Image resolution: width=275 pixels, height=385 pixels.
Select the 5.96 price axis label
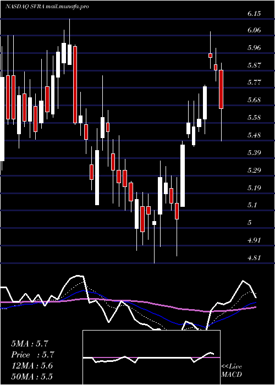(254, 48)
